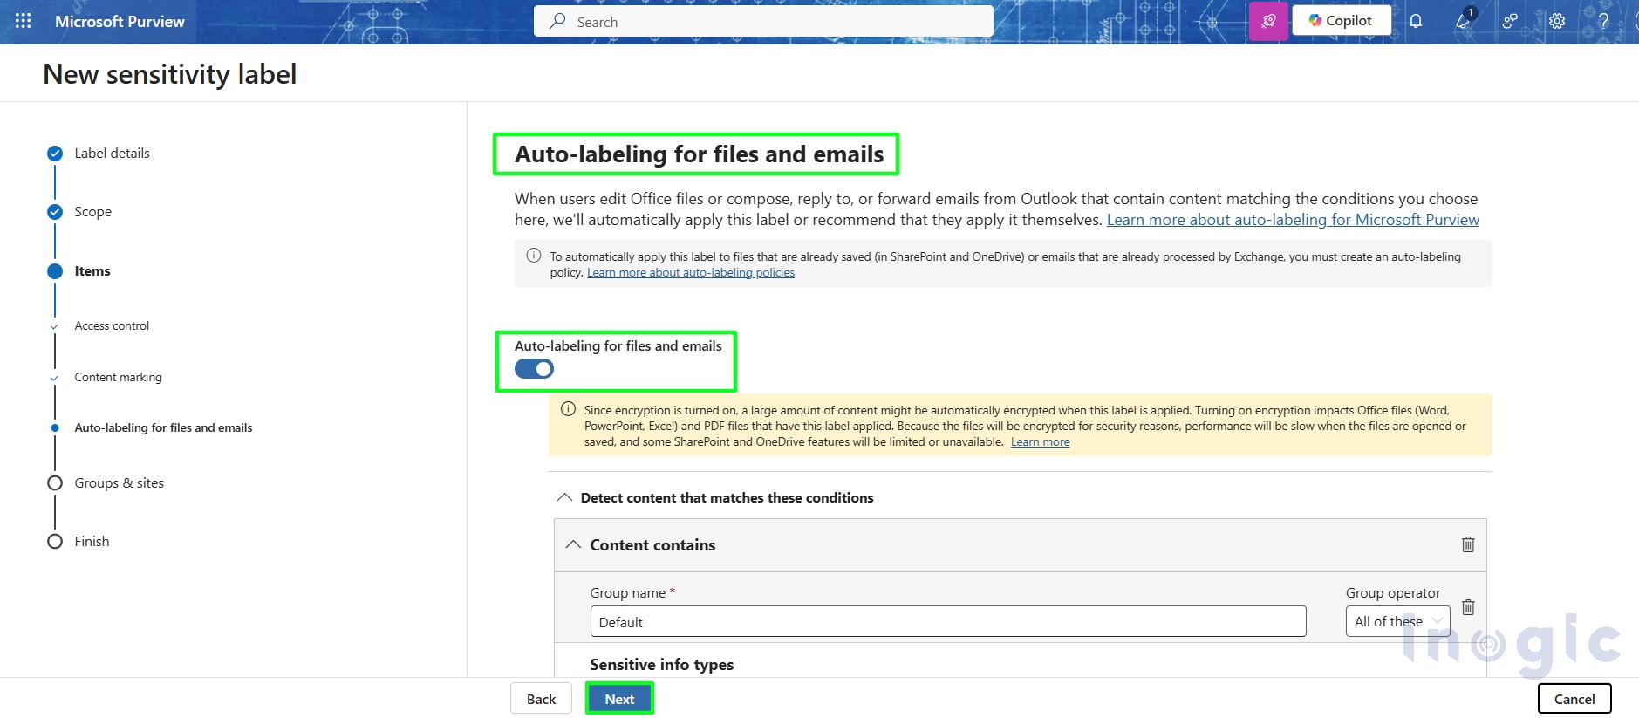1639x718 pixels.
Task: Open Learn more link in encryption warning
Action: coord(1040,441)
